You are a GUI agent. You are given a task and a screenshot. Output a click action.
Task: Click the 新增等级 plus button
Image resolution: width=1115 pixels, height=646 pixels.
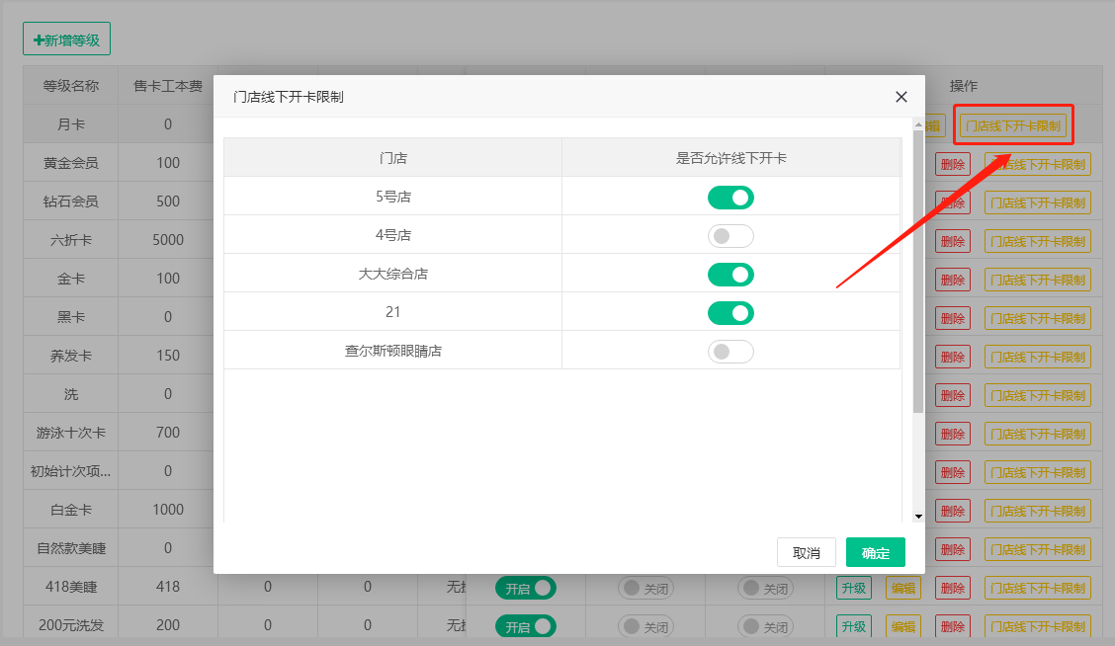[67, 40]
